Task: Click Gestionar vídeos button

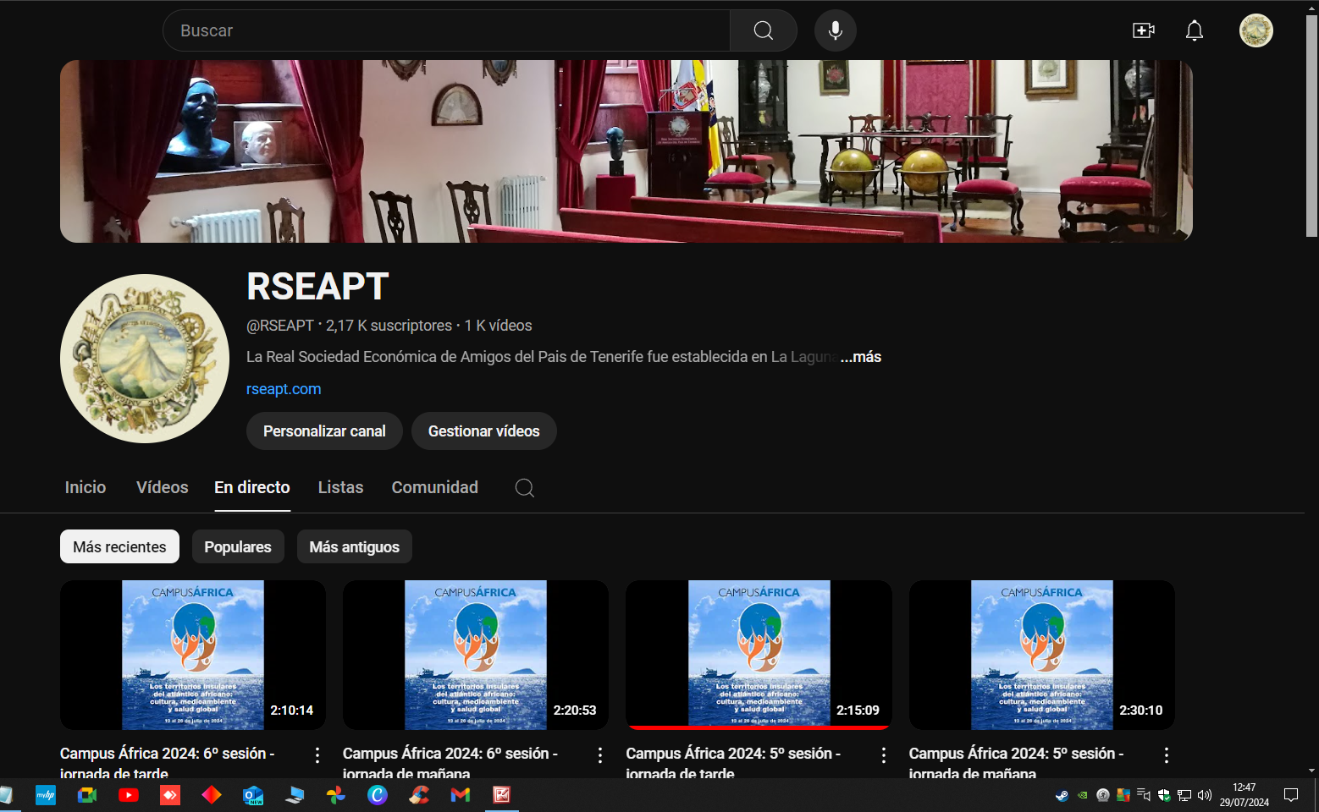Action: pyautogui.click(x=483, y=431)
